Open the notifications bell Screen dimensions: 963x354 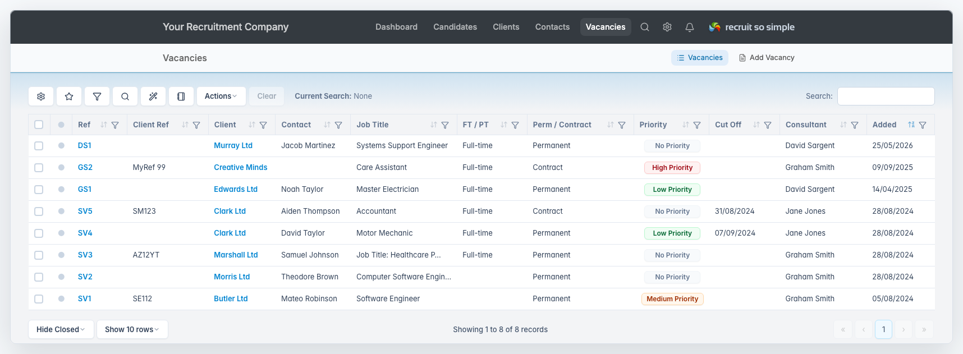[690, 27]
